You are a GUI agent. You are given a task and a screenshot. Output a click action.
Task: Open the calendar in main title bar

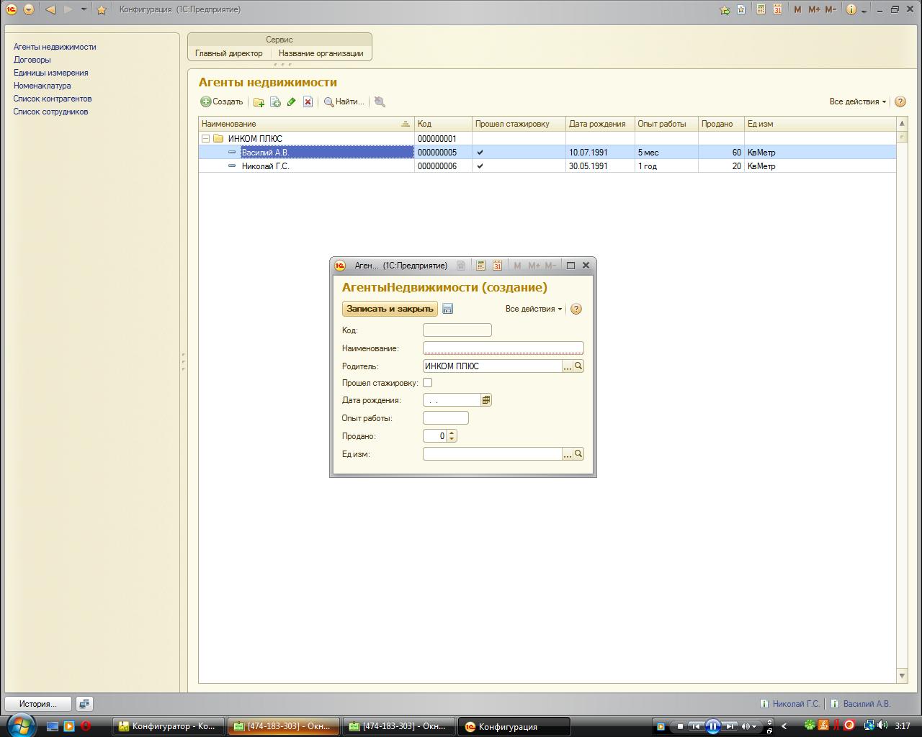click(777, 9)
